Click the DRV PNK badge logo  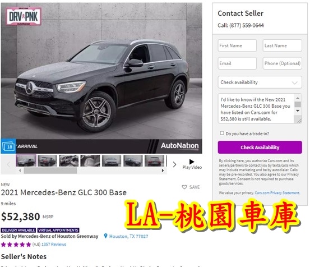pyautogui.click(x=24, y=16)
